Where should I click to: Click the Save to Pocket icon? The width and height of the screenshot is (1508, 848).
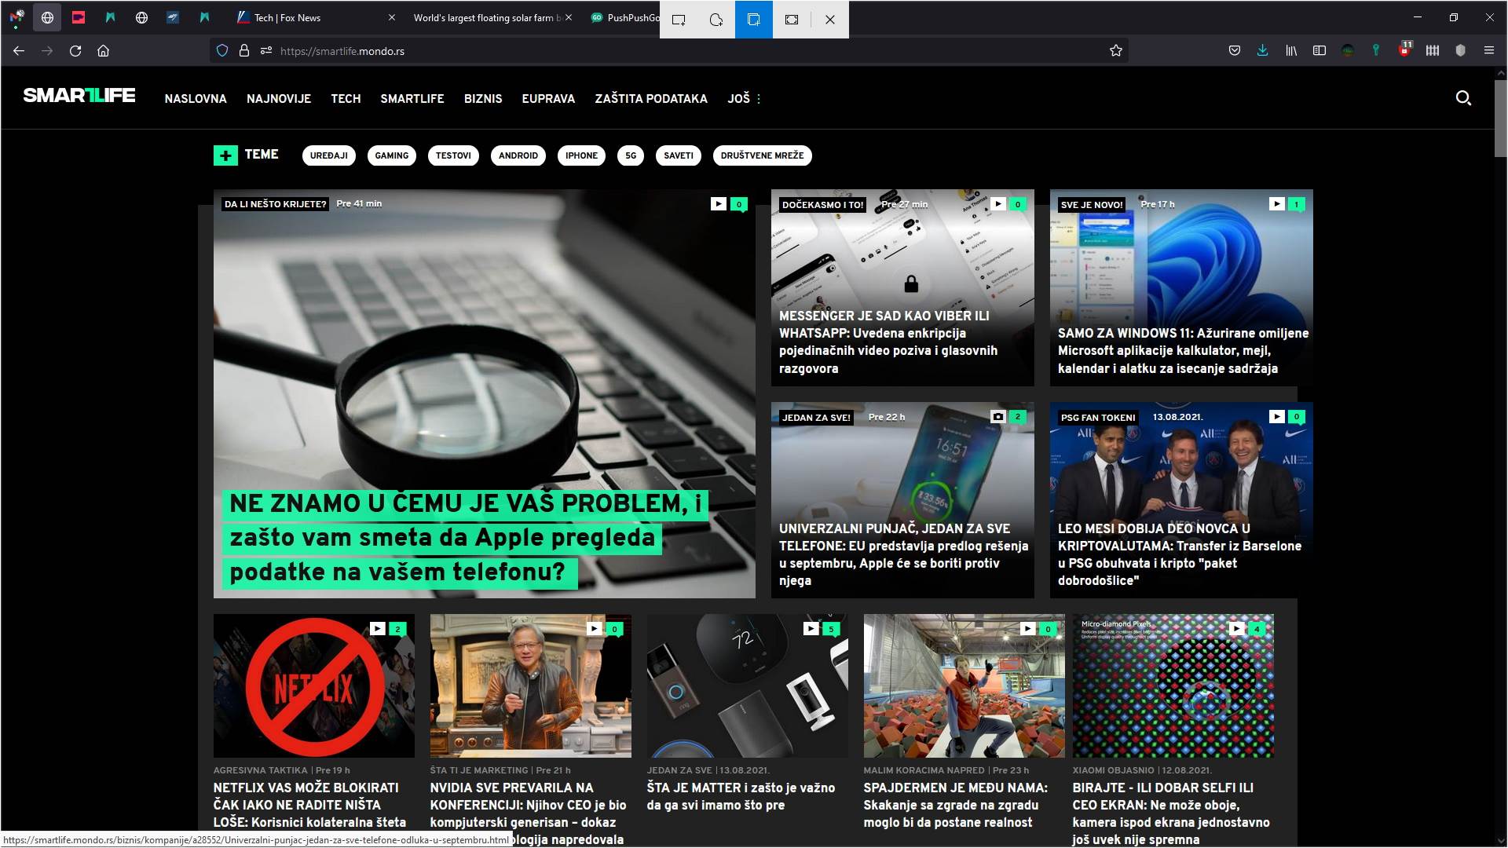1234,50
